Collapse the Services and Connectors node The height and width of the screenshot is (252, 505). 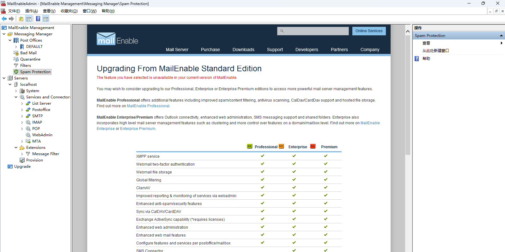pyautogui.click(x=16, y=97)
